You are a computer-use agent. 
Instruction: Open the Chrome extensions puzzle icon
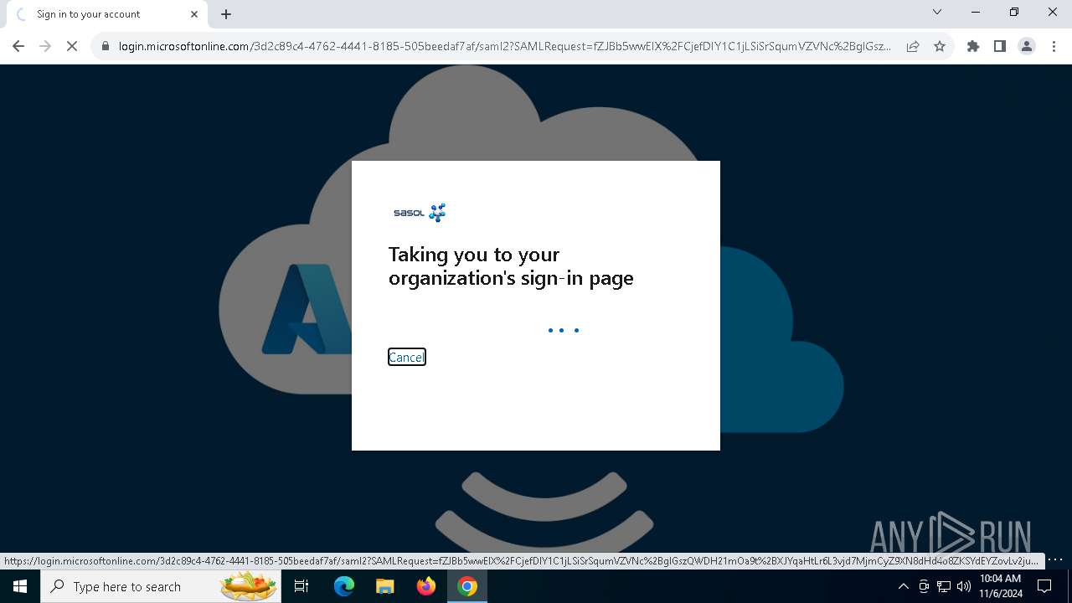pos(973,46)
